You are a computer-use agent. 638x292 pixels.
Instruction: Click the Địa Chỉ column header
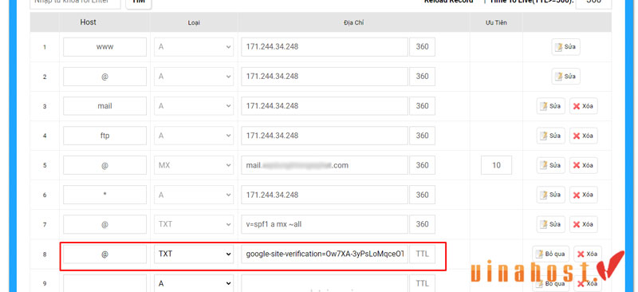point(353,23)
